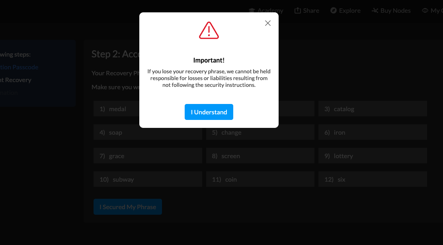The width and height of the screenshot is (443, 245).
Task: Click recovery word 4) soap
Action: (148, 132)
